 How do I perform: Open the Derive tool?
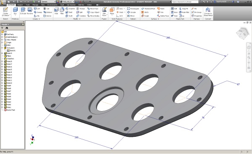click(x=47, y=16)
